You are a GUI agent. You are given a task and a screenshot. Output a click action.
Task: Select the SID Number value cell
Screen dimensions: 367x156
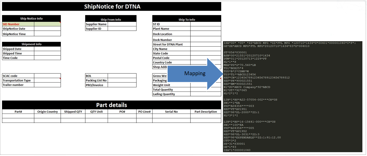[x=47, y=24]
